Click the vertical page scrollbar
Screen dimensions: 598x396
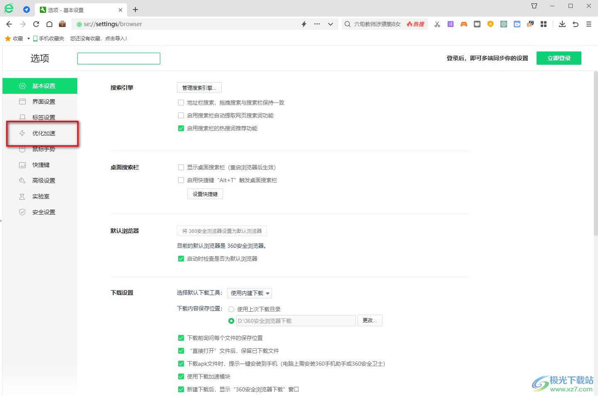click(596, 154)
